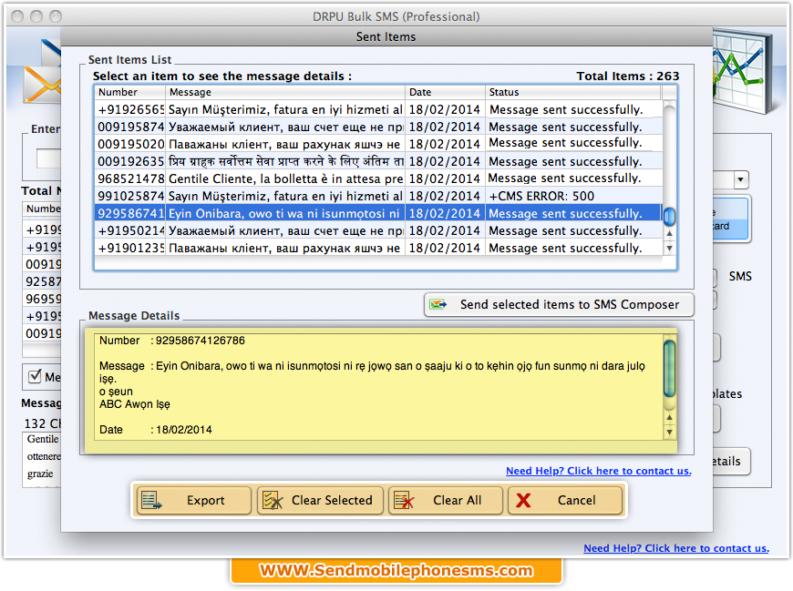Select row with number +91926565
This screenshot has width=793, height=591.
pyautogui.click(x=378, y=109)
